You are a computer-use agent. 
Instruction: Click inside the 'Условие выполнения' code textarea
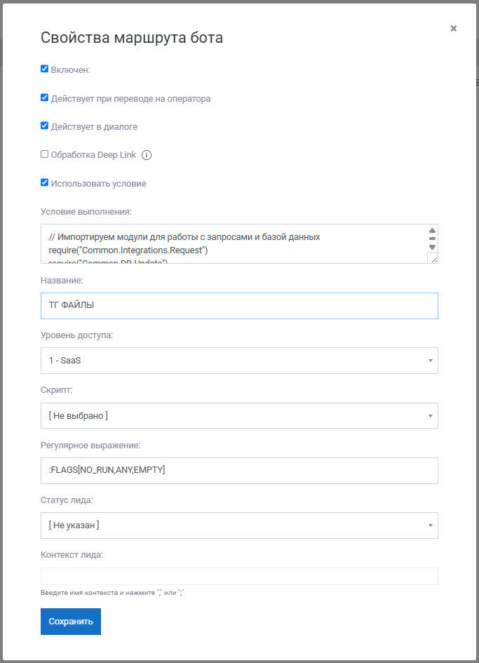coord(235,244)
